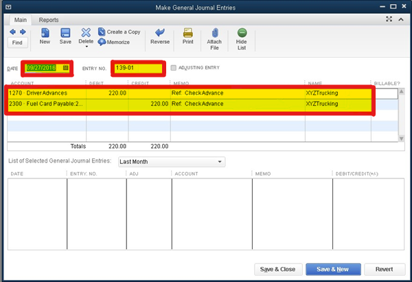Click the New entry icon
The width and height of the screenshot is (412, 282).
[x=45, y=32]
